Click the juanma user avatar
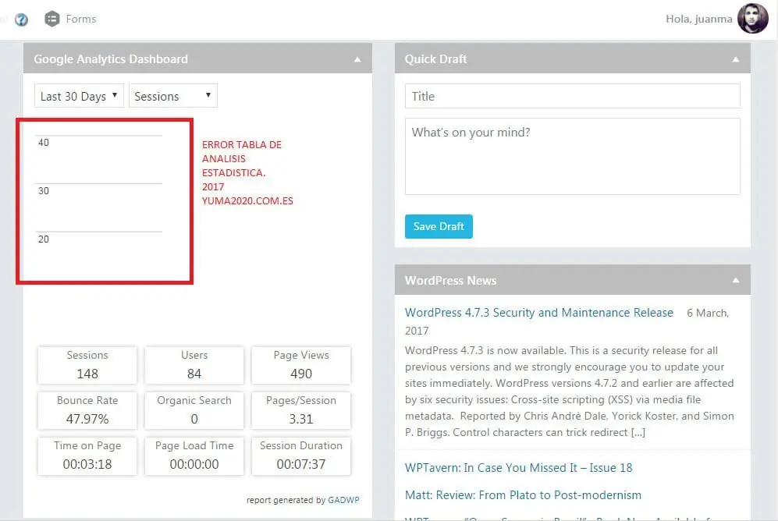 (752, 19)
